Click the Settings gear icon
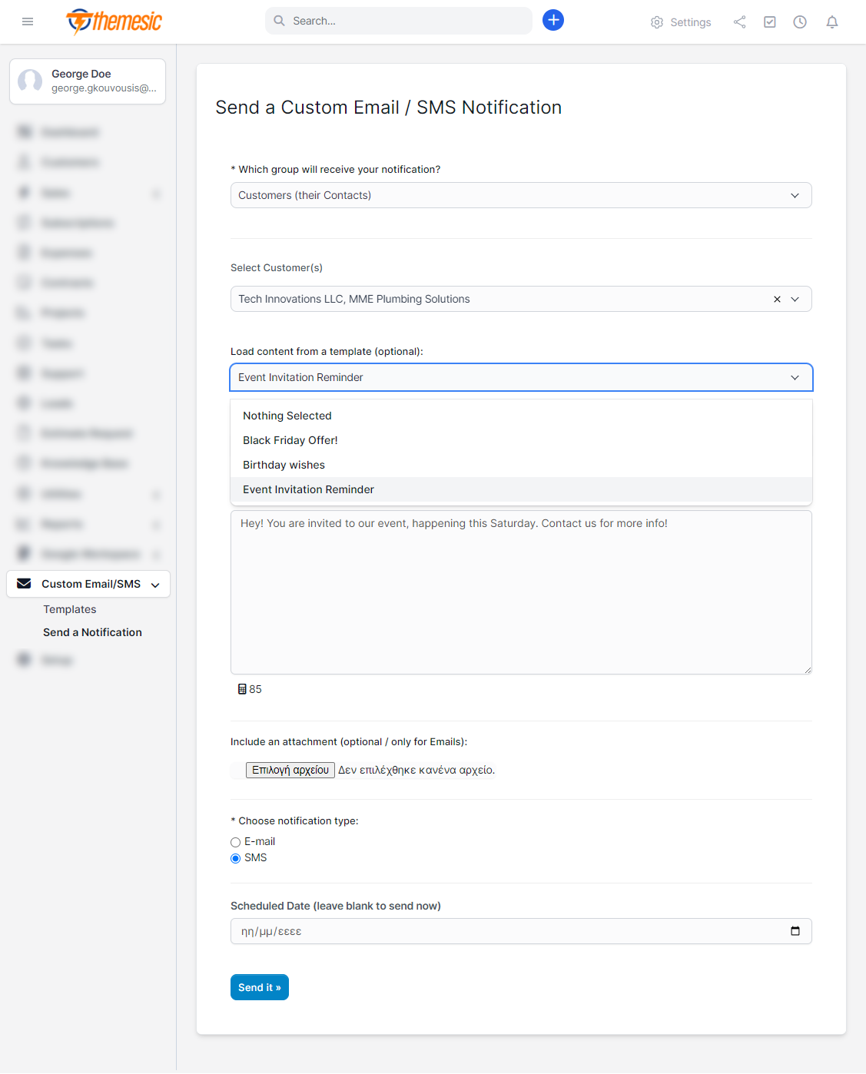 [657, 22]
